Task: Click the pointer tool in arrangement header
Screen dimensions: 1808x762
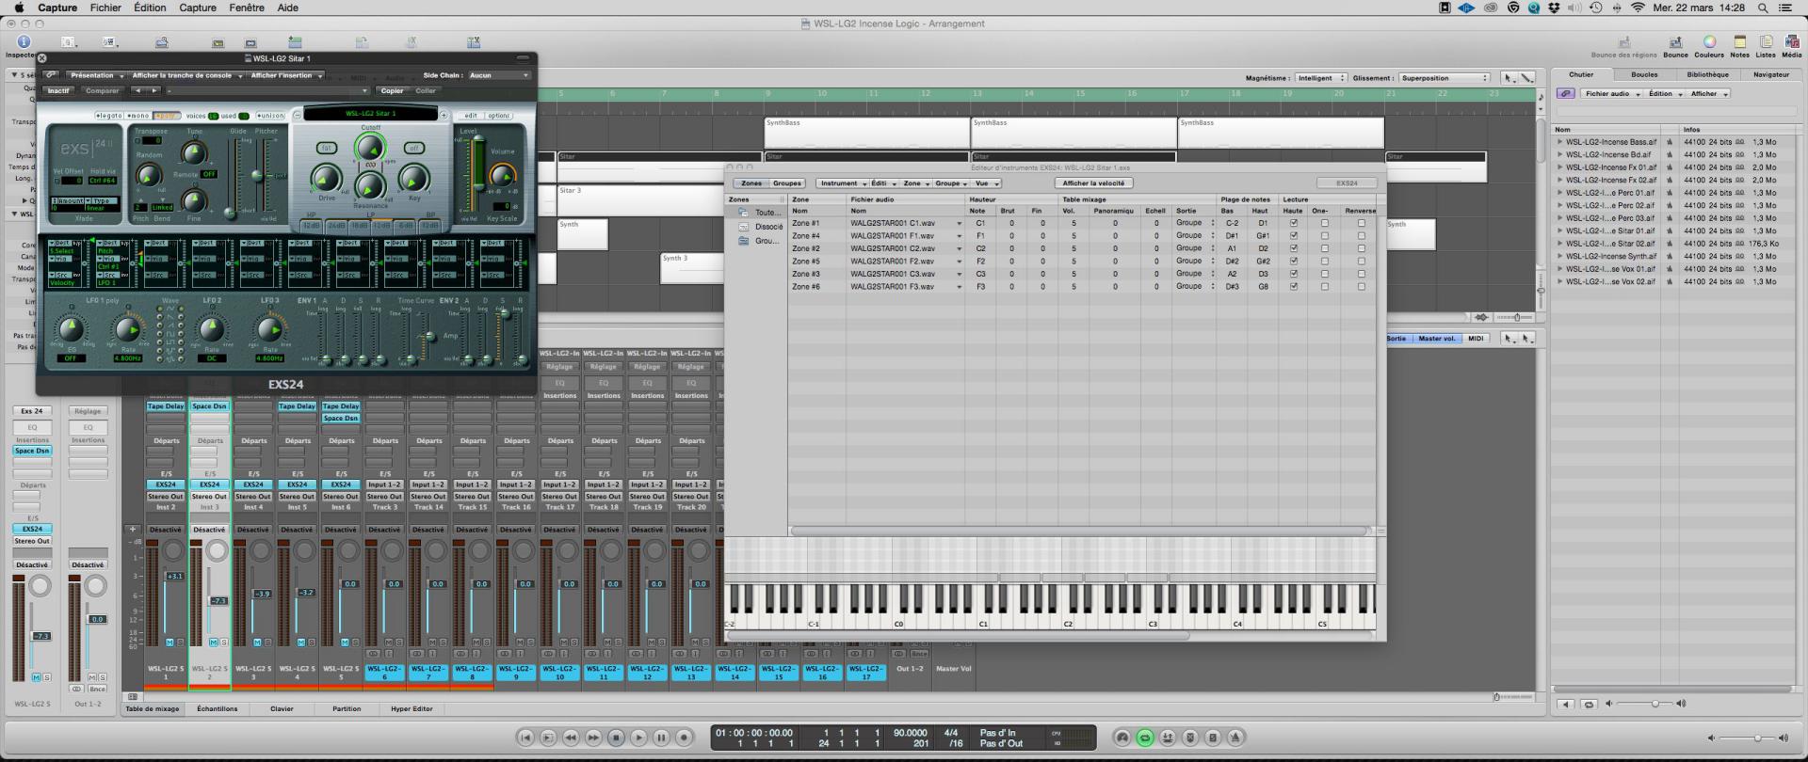Action: click(1509, 78)
